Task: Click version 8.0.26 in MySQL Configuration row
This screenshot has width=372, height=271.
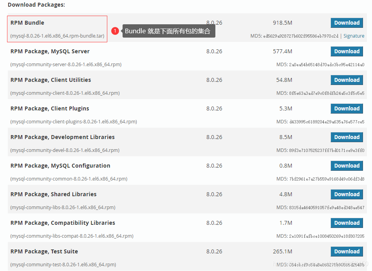Action: (x=214, y=166)
